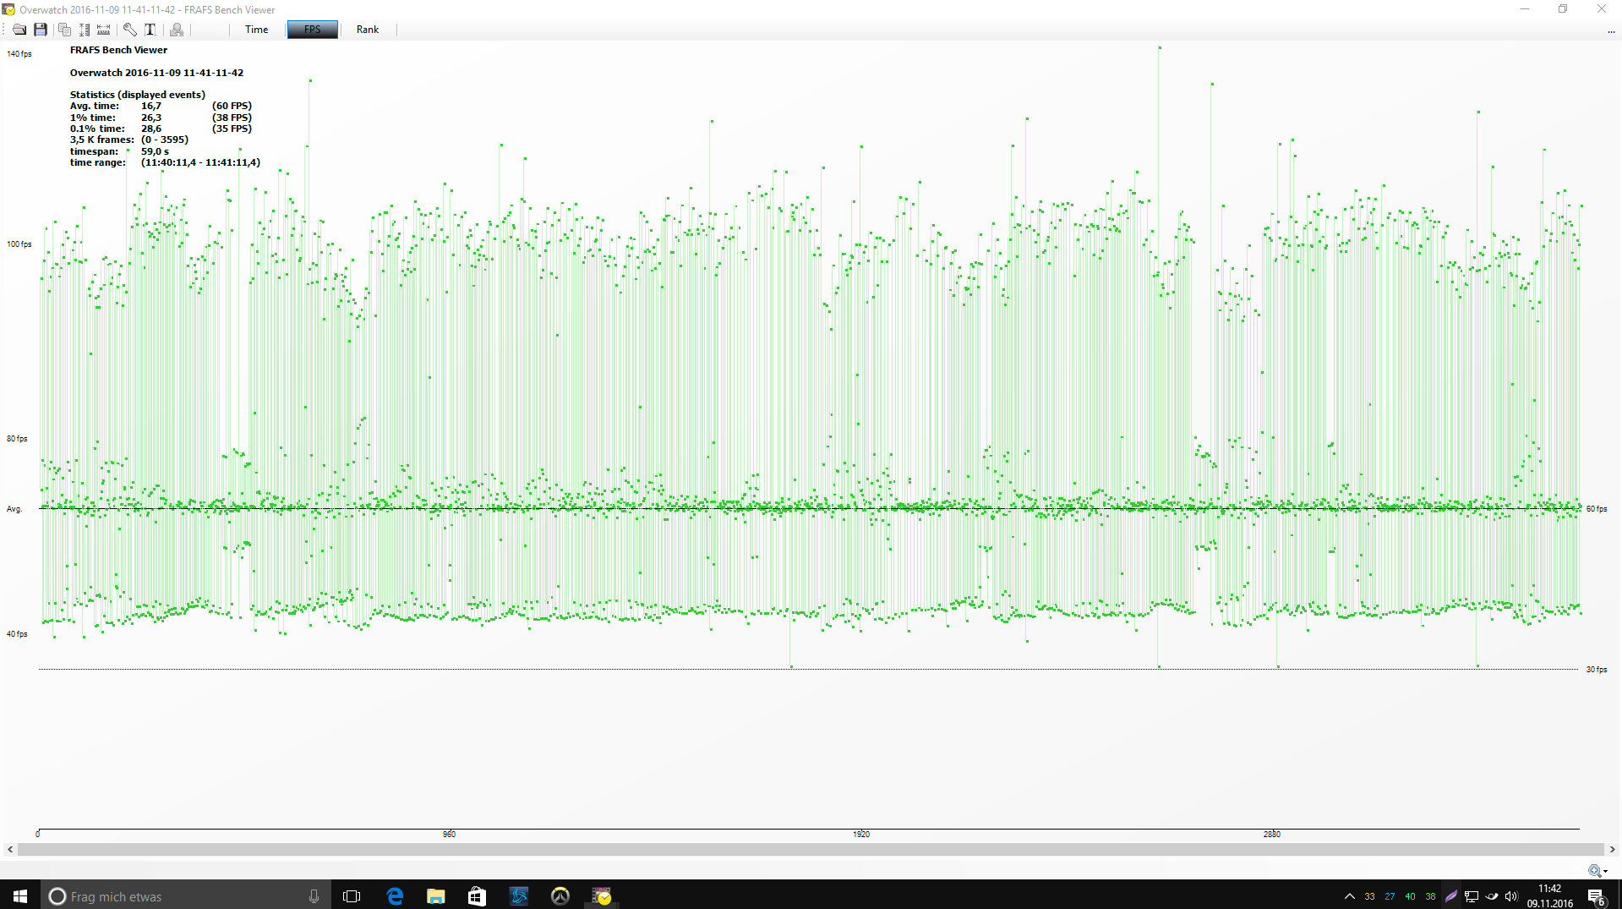Switch the graph to Time view
This screenshot has height=909, width=1622.
[256, 30]
